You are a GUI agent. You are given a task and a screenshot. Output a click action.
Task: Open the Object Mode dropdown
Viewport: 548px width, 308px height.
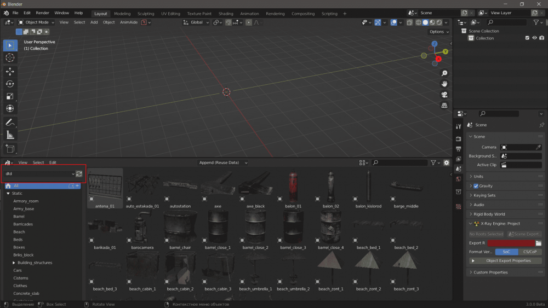click(x=37, y=22)
